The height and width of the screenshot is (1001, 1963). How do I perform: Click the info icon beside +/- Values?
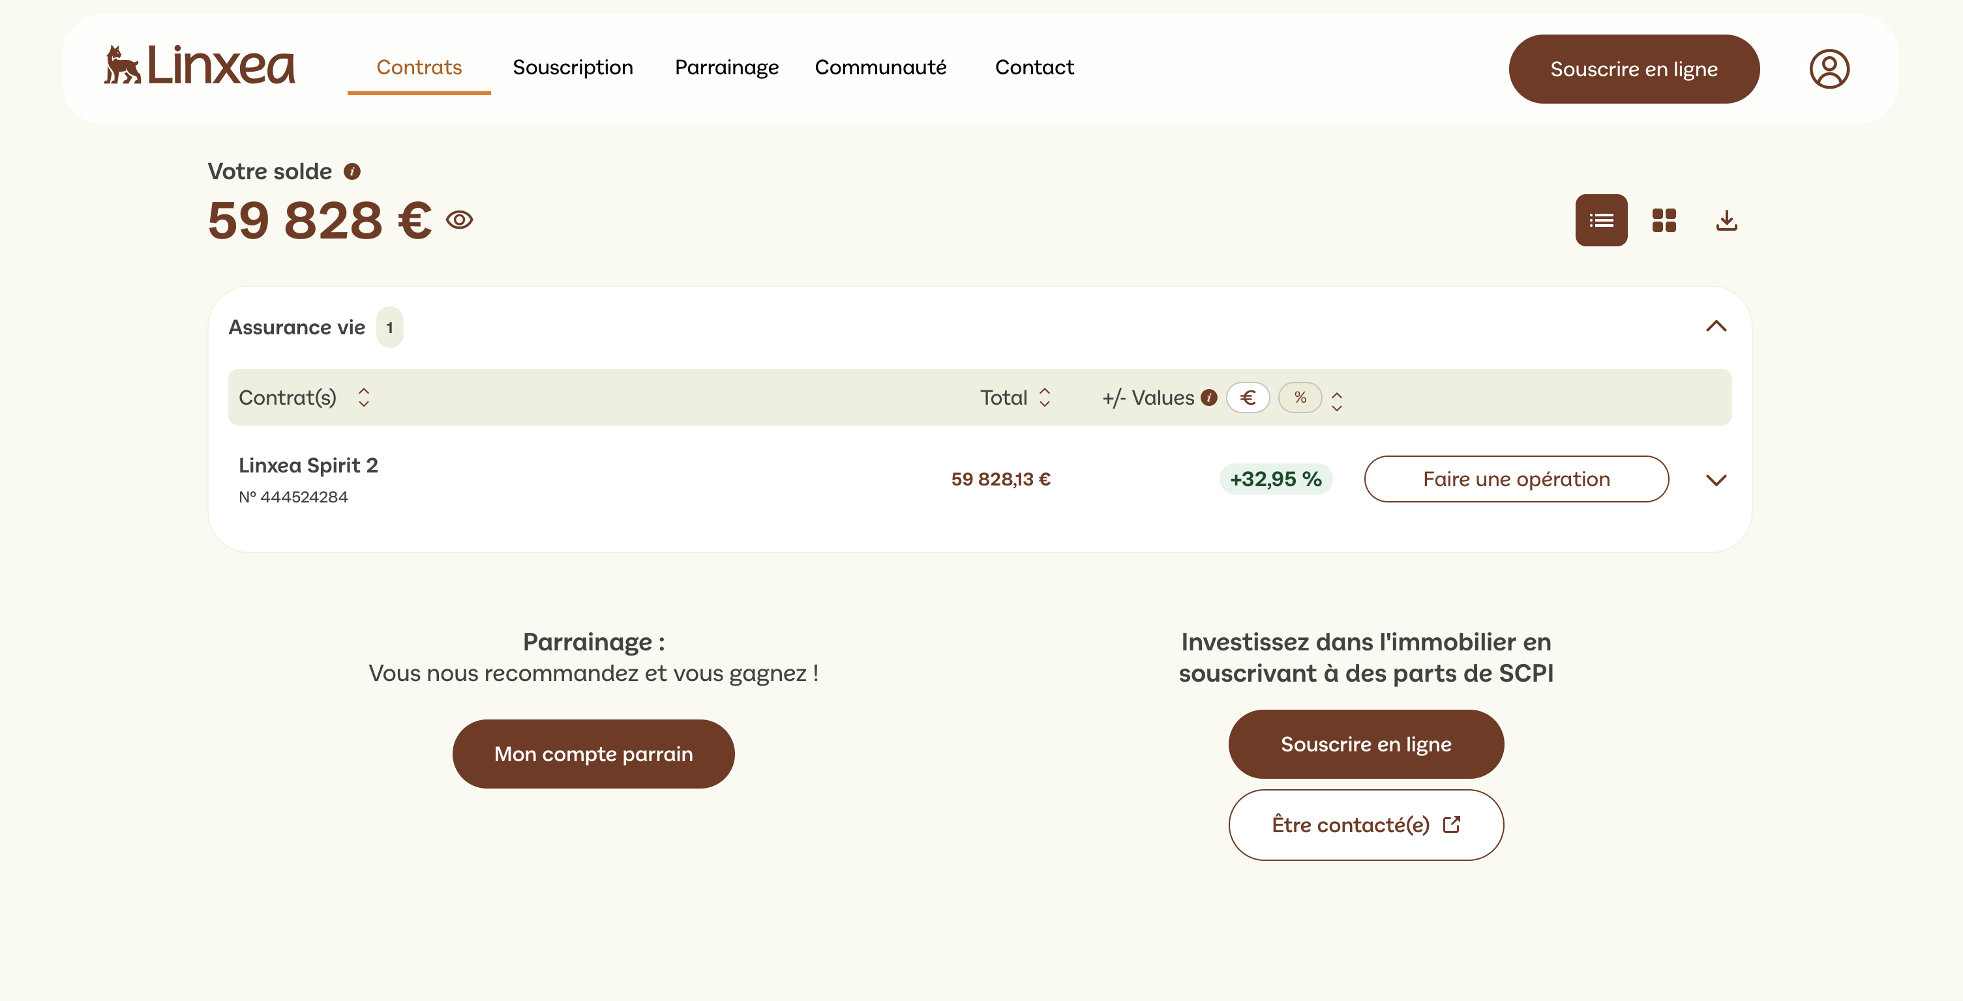1208,398
